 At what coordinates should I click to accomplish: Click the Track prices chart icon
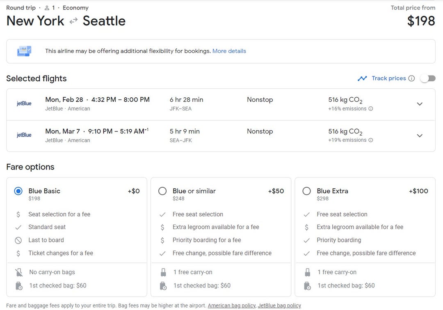pos(363,78)
